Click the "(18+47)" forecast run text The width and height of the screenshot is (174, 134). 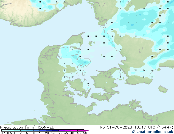pyautogui.click(x=165, y=127)
